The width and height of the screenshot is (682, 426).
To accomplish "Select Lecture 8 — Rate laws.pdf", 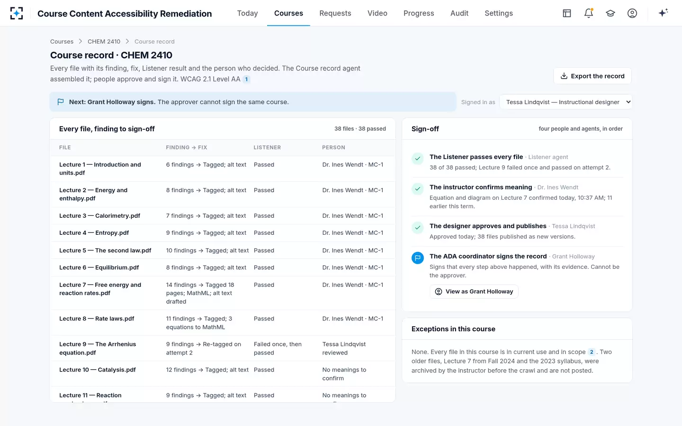I will (222, 323).
